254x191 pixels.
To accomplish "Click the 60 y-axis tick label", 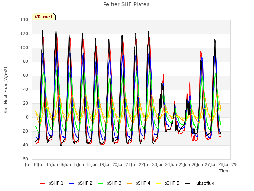I will click(x=25, y=75).
